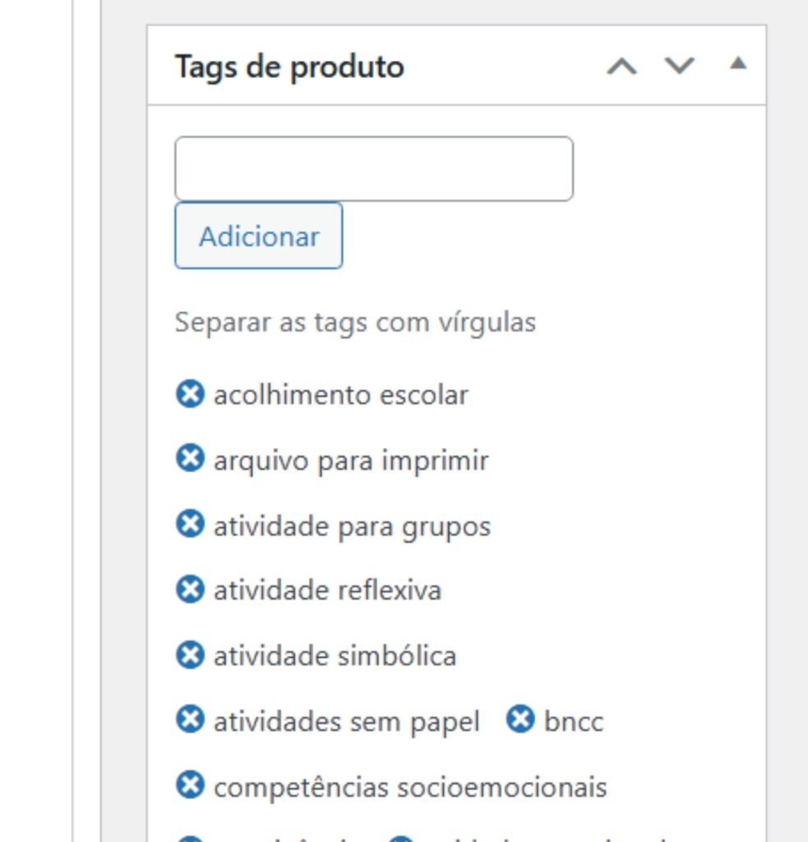Move the Tags de produto panel up
Image resolution: width=808 pixels, height=842 pixels.
coord(621,66)
